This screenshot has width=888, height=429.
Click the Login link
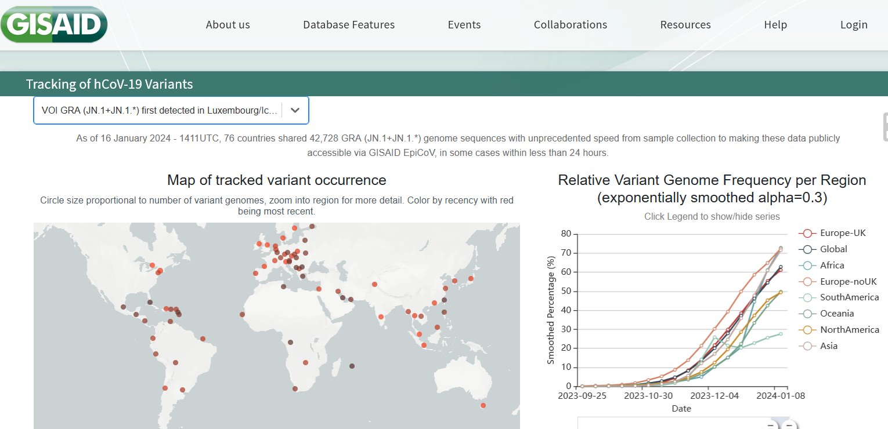pos(853,24)
